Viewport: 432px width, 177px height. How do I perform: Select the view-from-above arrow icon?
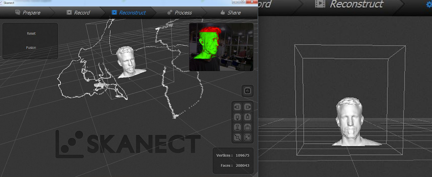point(248,117)
